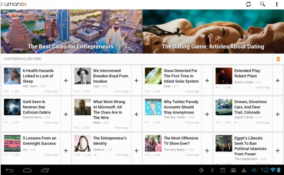Open the orange profile icon beside personalized feed
The image size is (284, 175).
[278, 59]
